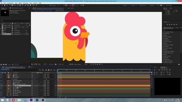Open first layer's Parent None dropdown
Viewport: 182px width, 102px height.
coord(51,74)
